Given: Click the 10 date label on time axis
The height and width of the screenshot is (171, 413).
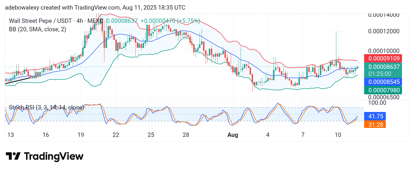Looking at the screenshot, I should click(x=338, y=135).
